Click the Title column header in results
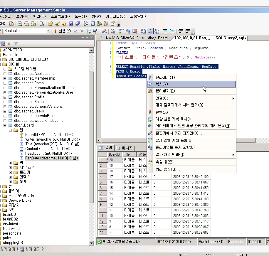The image size is (269, 256). click(129, 154)
